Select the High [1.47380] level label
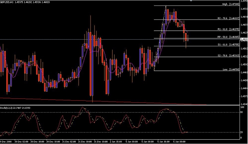Image resolution: width=248 pixels, height=144 pixels. click(231, 4)
